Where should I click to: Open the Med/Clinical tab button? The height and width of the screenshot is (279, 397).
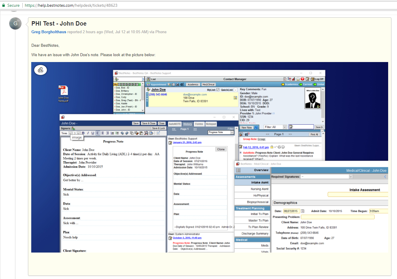(208, 84)
